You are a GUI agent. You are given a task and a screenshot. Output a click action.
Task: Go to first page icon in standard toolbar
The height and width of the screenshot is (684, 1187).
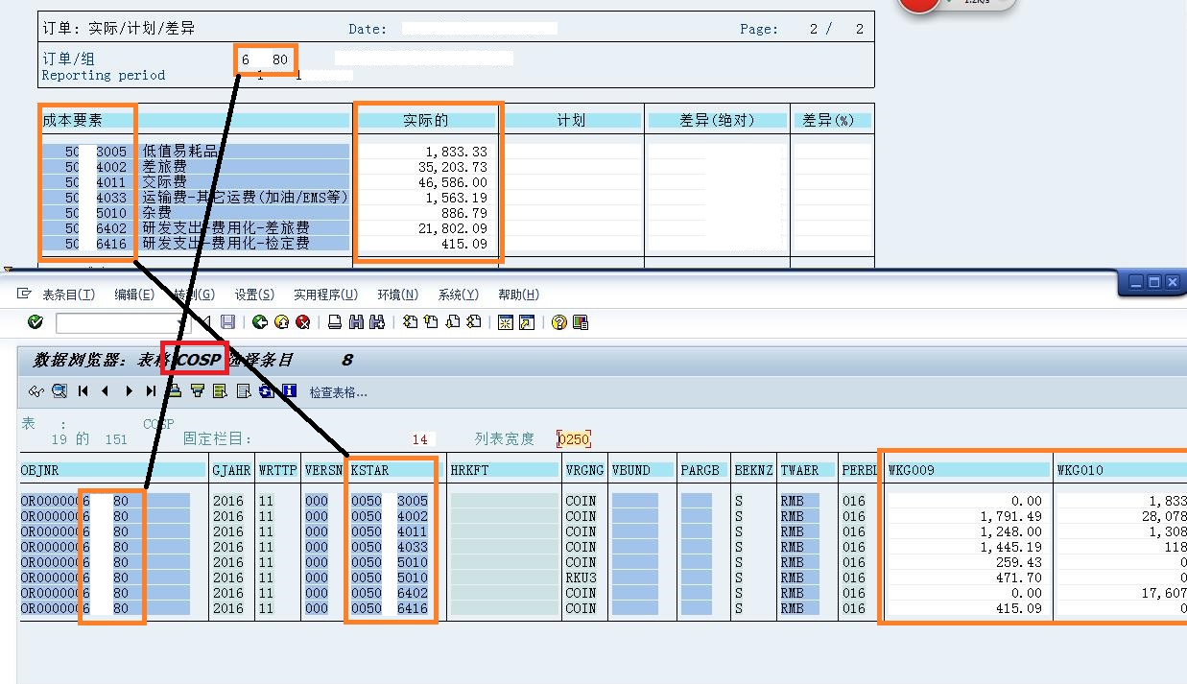pyautogui.click(x=410, y=322)
